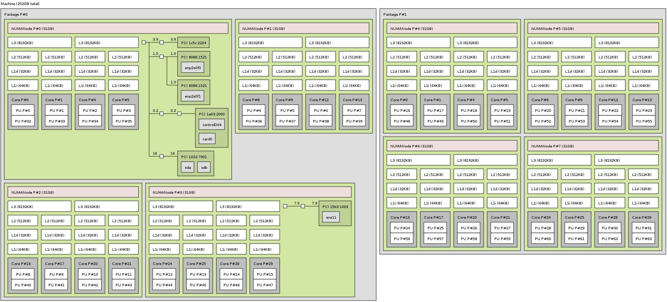Select the PU P#6 box
The width and height of the screenshot is (668, 302).
click(x=321, y=110)
